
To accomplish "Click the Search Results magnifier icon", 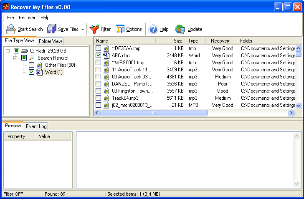I will pyautogui.click(x=32, y=58).
